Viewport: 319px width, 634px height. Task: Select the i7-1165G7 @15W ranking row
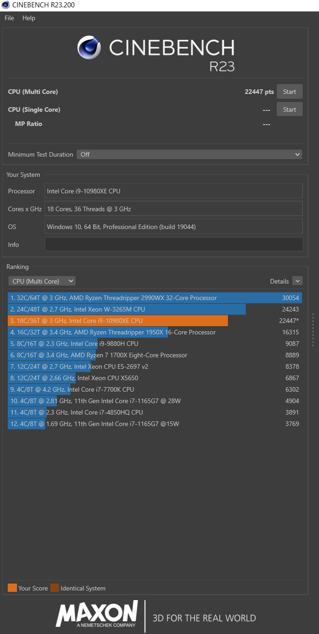click(155, 424)
